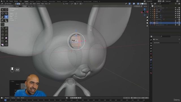Image resolution: width=181 pixels, height=102 pixels.
Task: Select the Knife tool
Action: pos(3,35)
